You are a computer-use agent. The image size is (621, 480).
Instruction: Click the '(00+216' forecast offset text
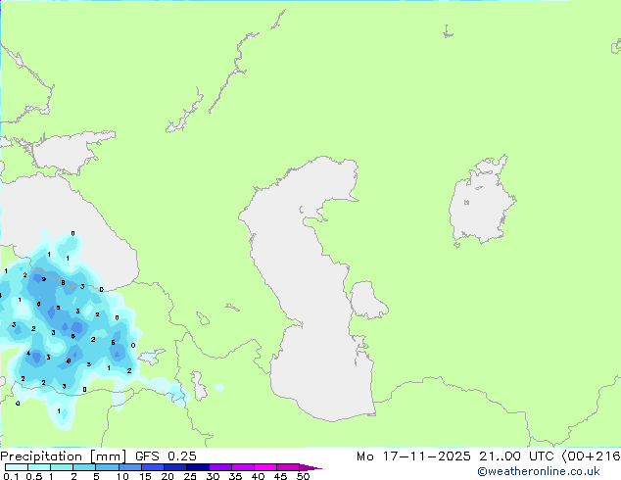(x=591, y=456)
